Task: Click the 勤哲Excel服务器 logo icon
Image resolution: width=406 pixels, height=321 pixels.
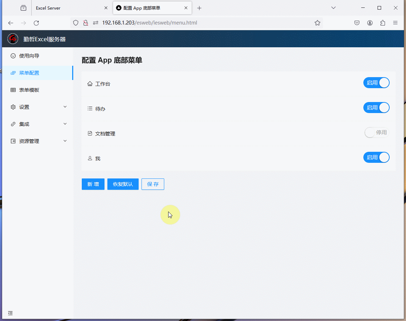Action: pyautogui.click(x=13, y=39)
